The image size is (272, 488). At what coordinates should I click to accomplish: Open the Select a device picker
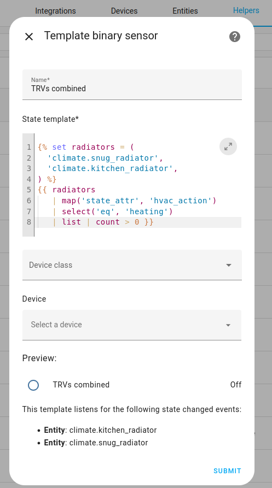(132, 325)
